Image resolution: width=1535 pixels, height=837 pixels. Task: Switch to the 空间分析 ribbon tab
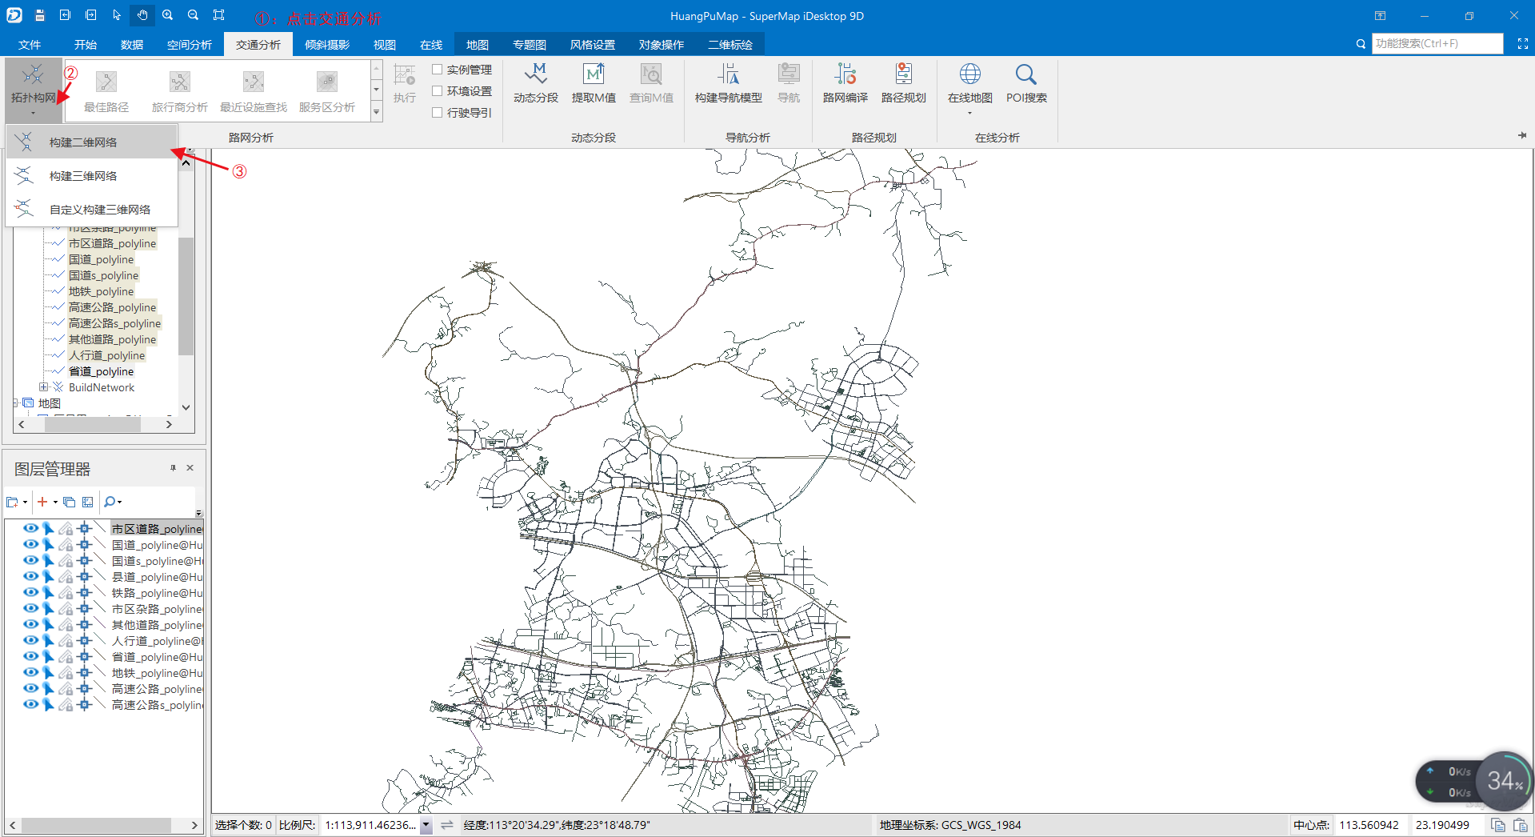[189, 44]
